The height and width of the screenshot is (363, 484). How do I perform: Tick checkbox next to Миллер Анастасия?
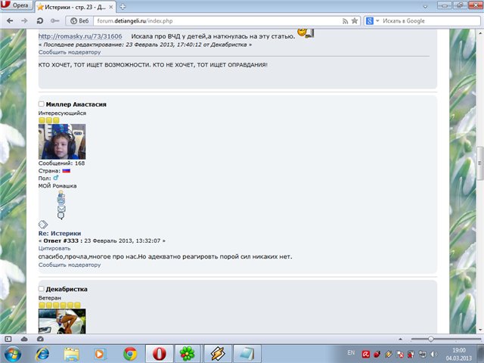pyautogui.click(x=41, y=104)
